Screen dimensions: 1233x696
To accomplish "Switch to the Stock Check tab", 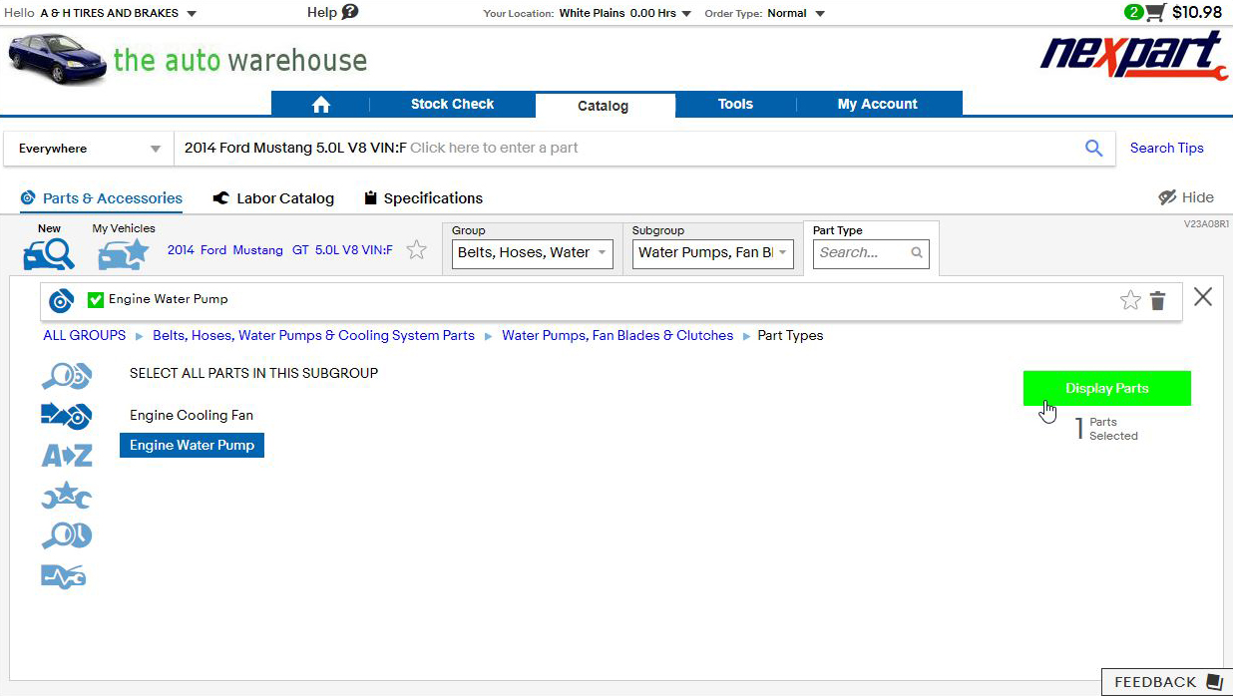I will pyautogui.click(x=452, y=104).
